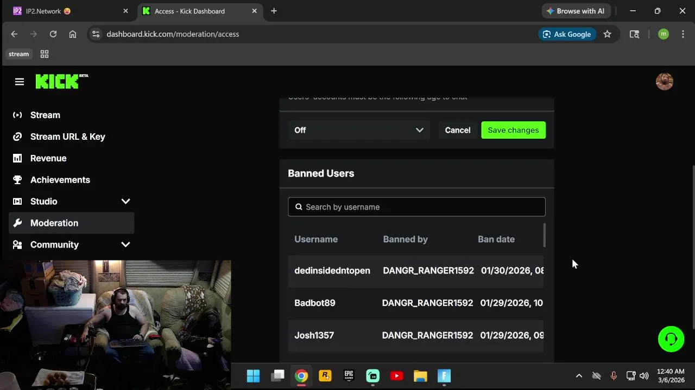Open Chrome from the taskbar
The image size is (695, 390).
[301, 376]
